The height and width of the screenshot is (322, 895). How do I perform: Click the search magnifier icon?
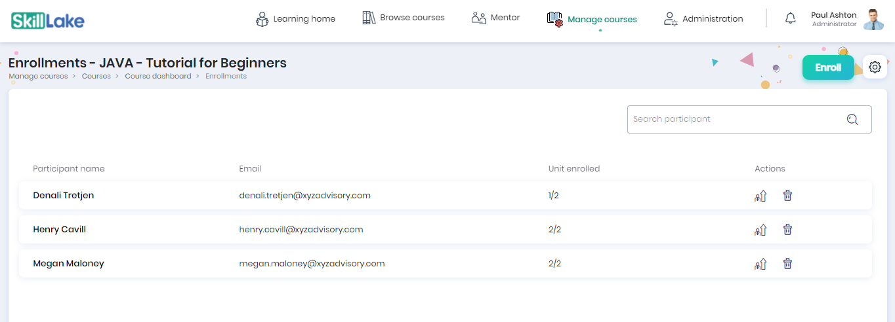[x=852, y=119]
